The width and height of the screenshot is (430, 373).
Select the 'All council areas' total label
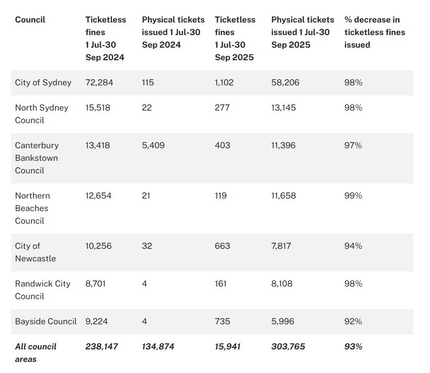36,353
